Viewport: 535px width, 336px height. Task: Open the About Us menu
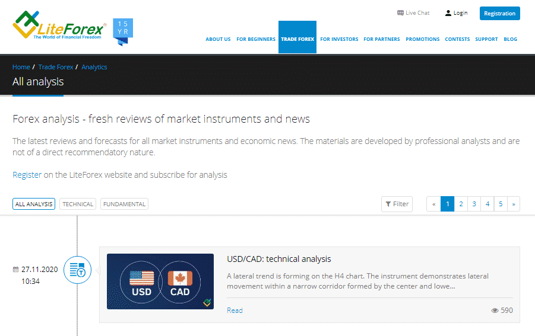point(218,39)
